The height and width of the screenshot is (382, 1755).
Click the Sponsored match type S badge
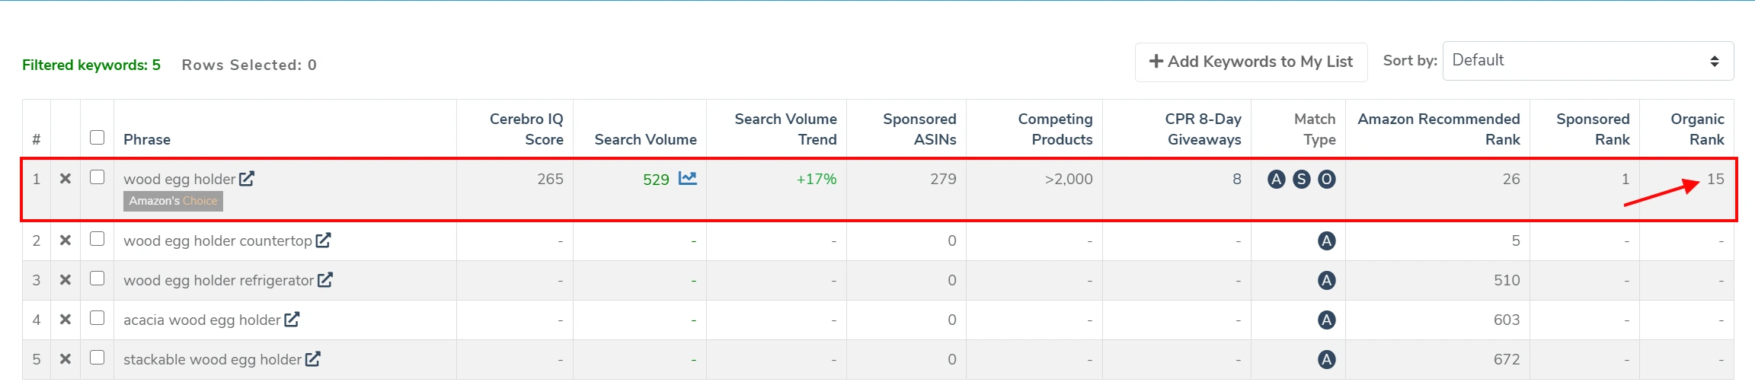point(1302,180)
